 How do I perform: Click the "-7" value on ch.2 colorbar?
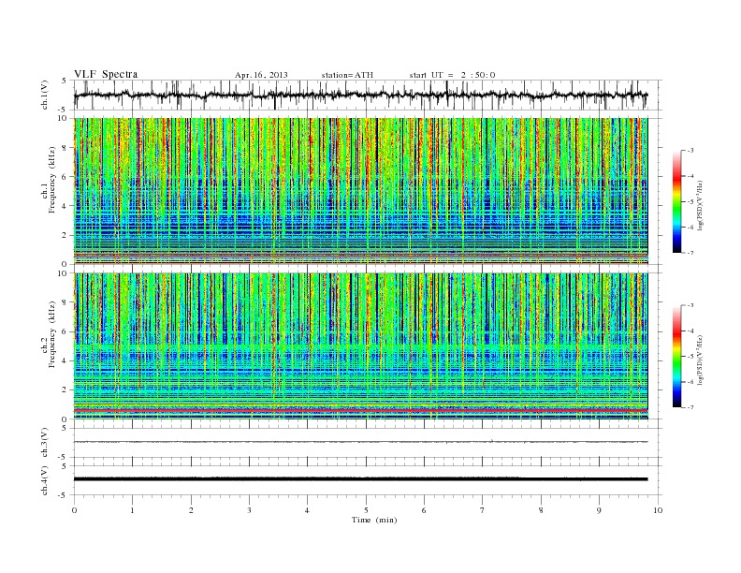tap(690, 407)
